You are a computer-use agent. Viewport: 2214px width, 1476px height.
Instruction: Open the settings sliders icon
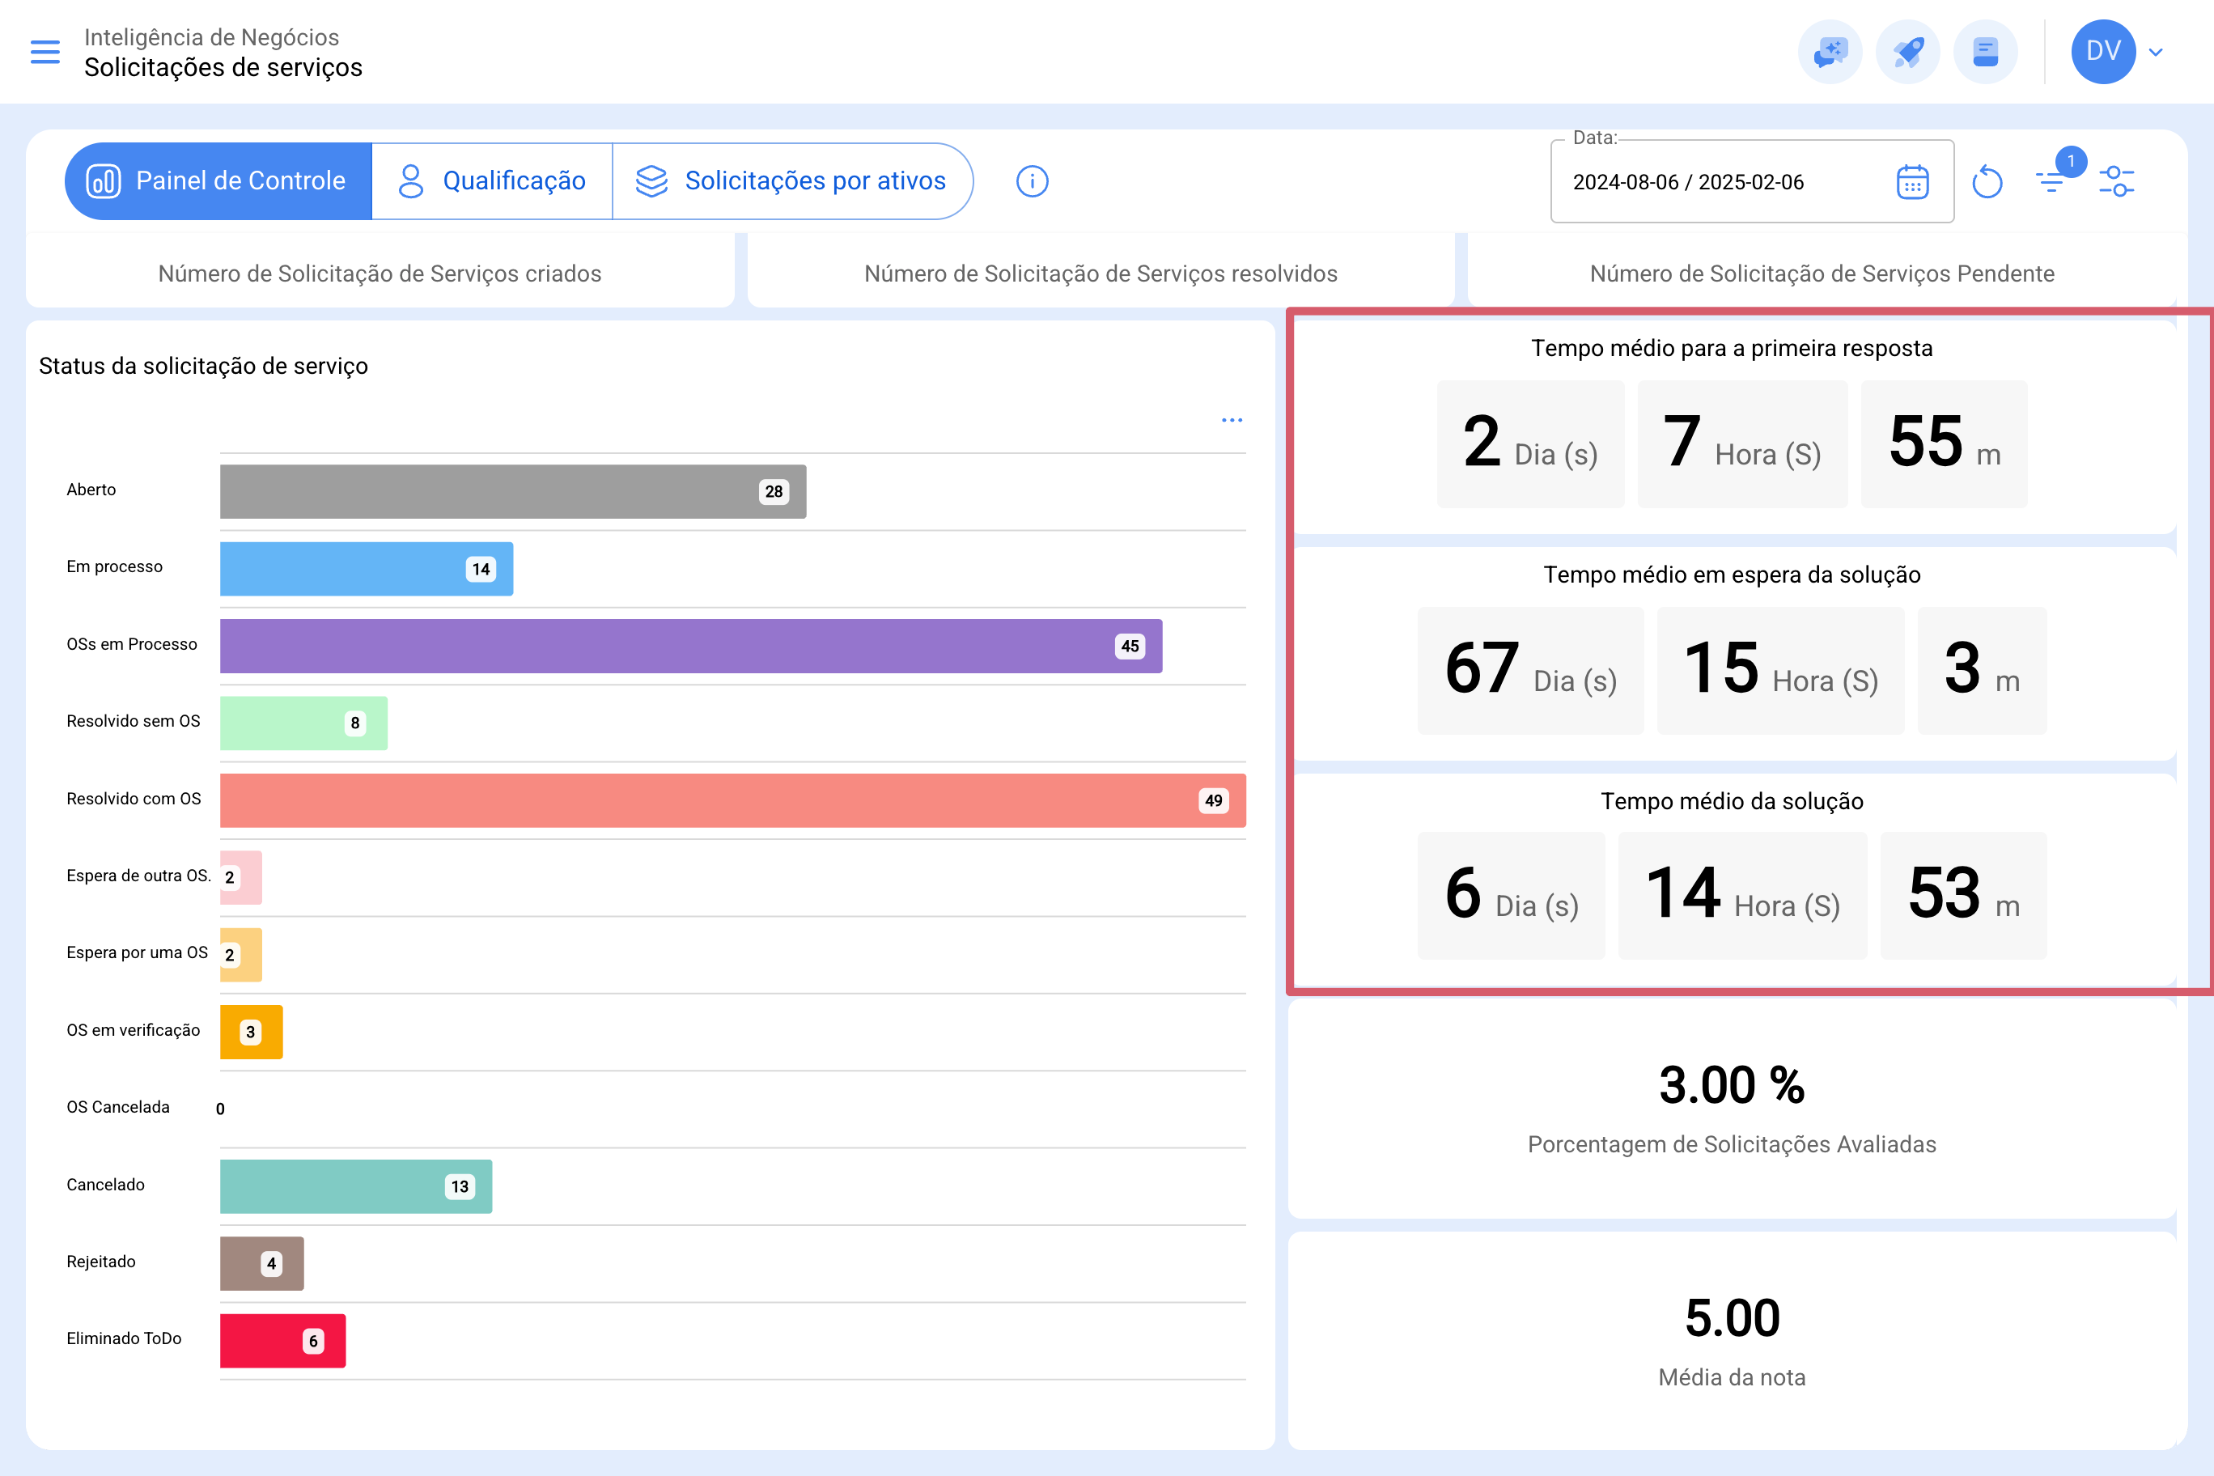point(2117,180)
